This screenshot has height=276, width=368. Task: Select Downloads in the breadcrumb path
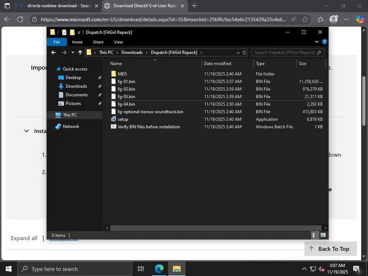pyautogui.click(x=132, y=52)
